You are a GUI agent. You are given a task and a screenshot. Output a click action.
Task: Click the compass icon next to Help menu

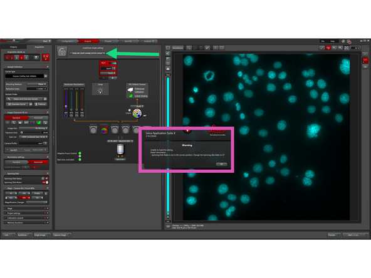(343, 41)
